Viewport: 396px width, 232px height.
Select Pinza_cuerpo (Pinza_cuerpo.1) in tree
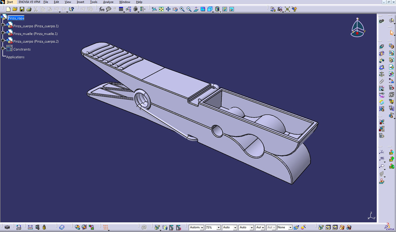[36, 26]
